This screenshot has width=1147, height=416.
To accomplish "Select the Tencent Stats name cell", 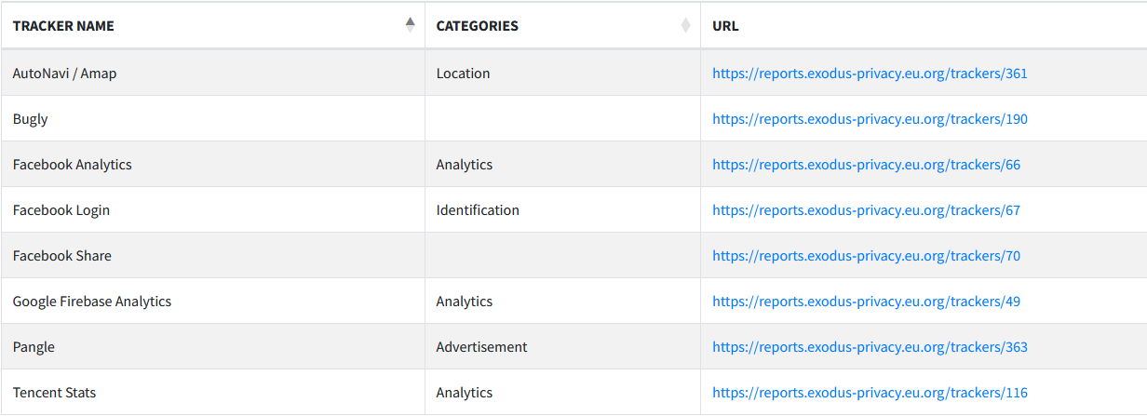I will coord(212,392).
